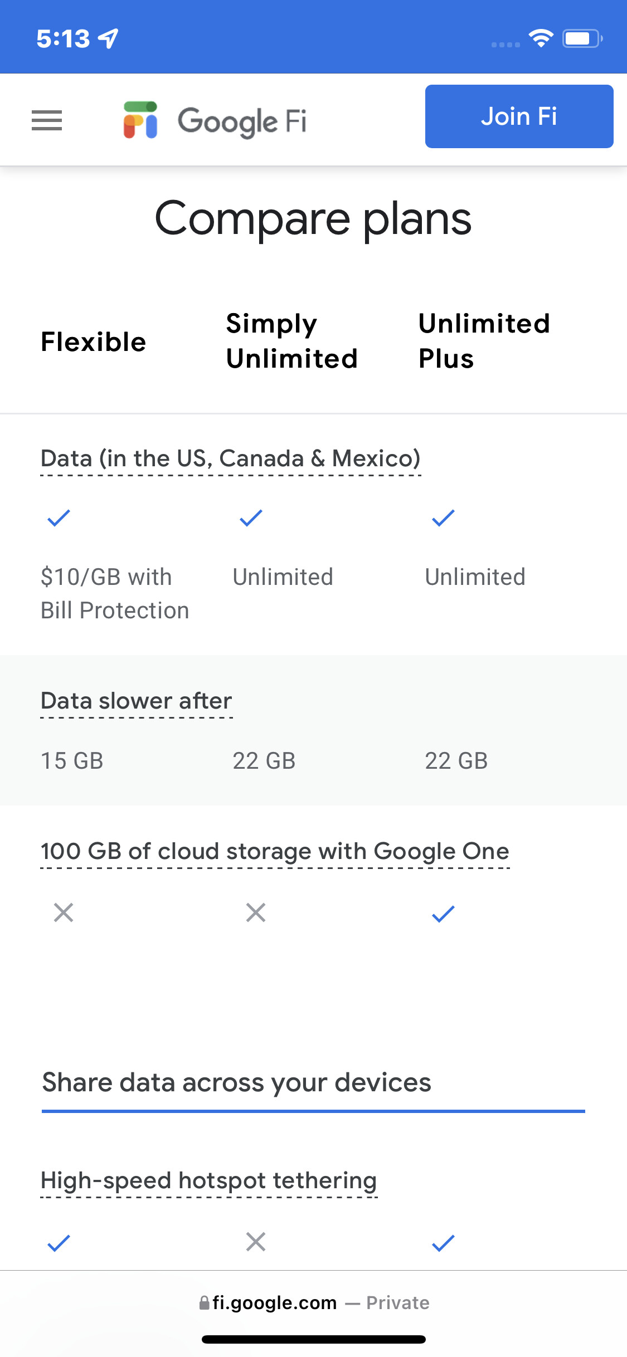Image resolution: width=627 pixels, height=1357 pixels.
Task: Expand the Data slower after explanation
Action: [x=137, y=701]
